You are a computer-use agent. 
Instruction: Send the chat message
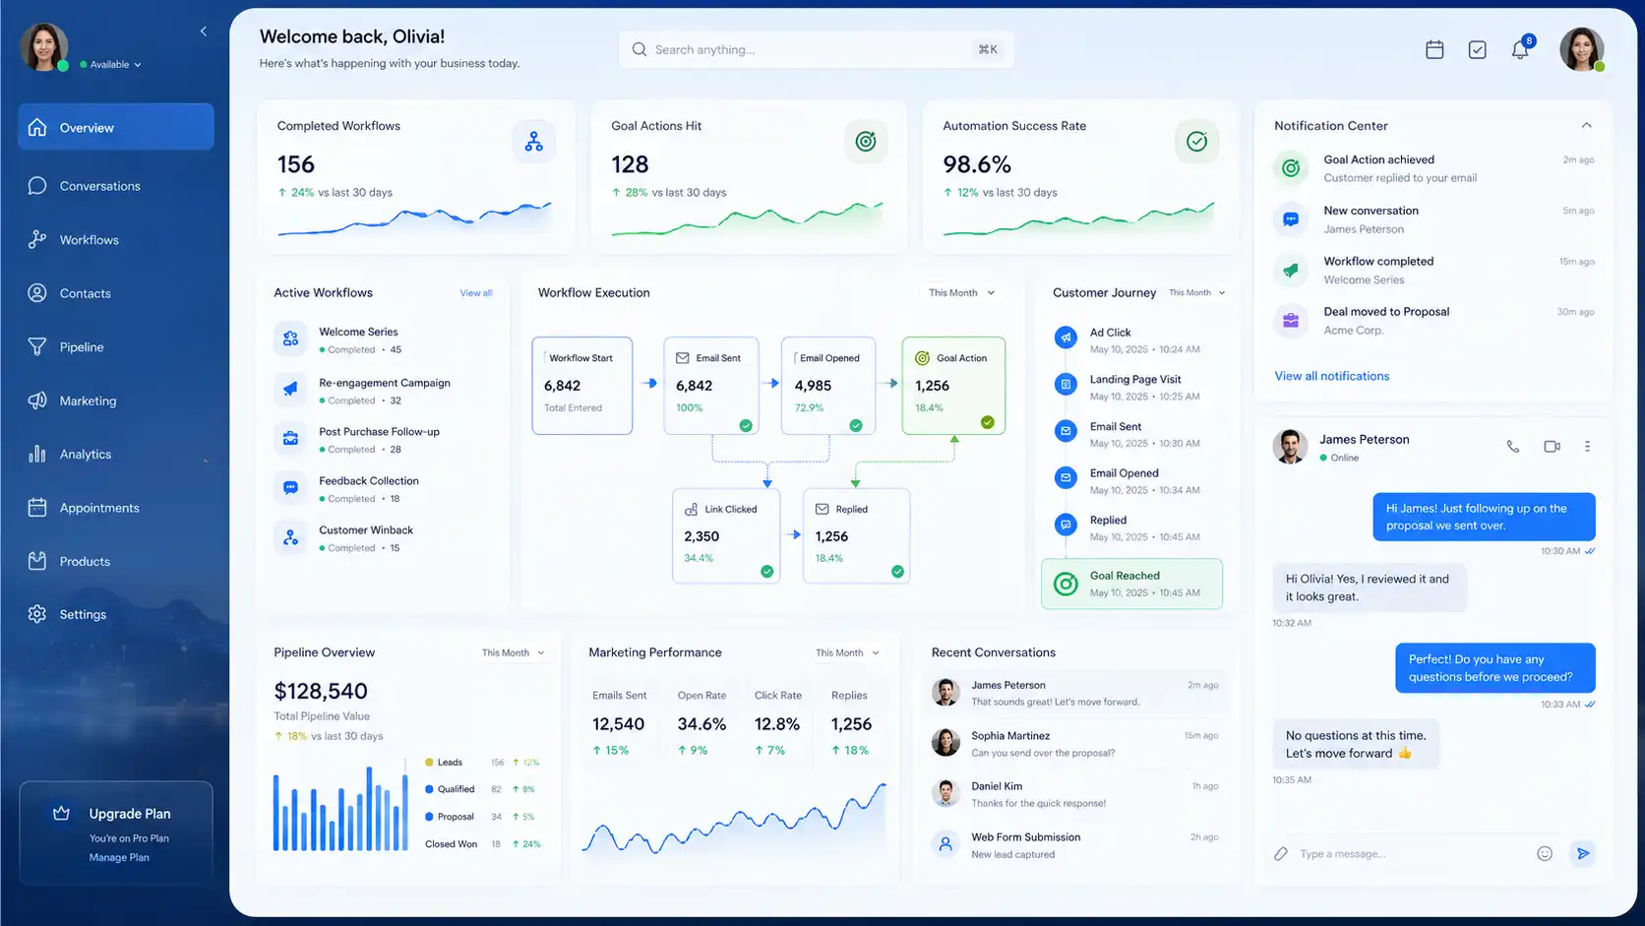coord(1582,853)
